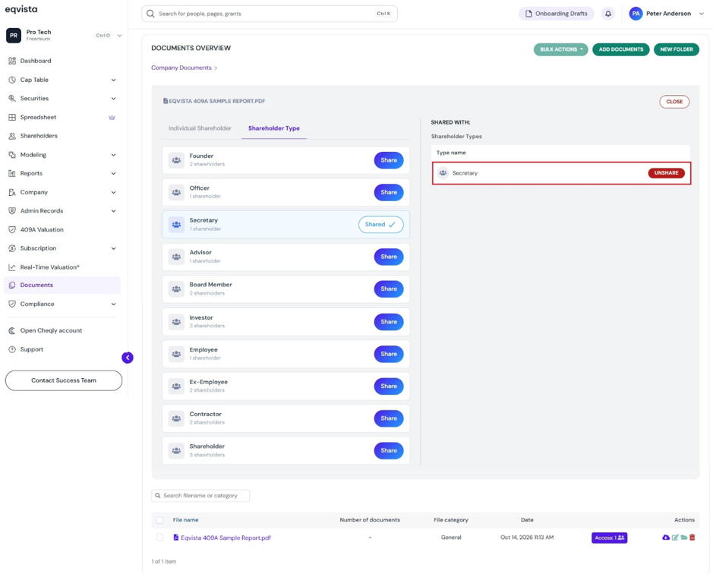Click the Spreadsheet grid icon in sidebar
The width and height of the screenshot is (713, 574).
pos(12,118)
